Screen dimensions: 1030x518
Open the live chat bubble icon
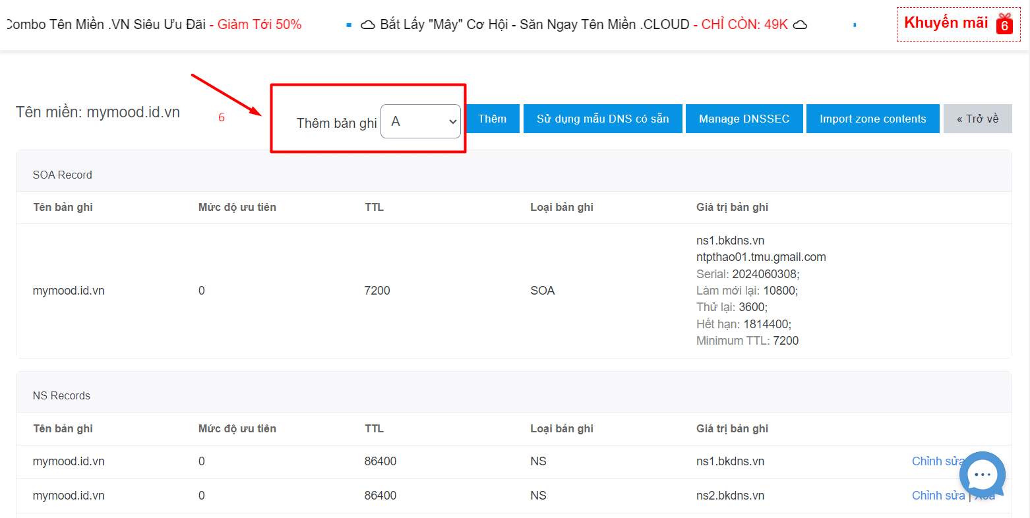982,475
